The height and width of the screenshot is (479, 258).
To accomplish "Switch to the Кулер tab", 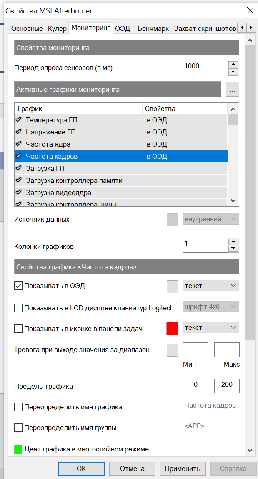I will tap(57, 28).
